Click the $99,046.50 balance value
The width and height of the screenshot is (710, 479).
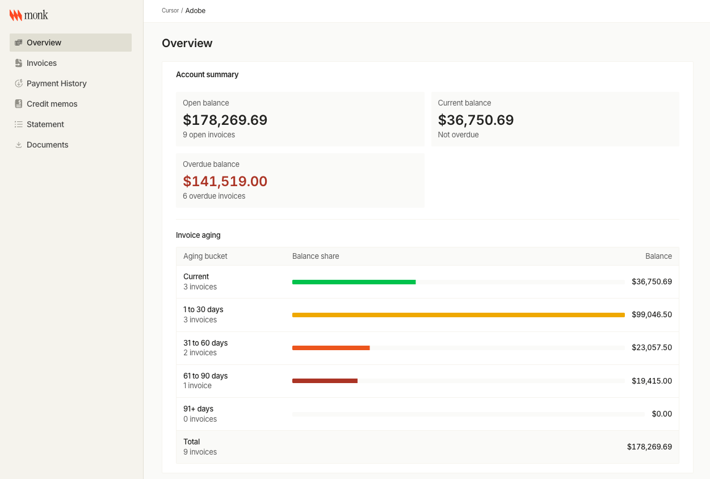652,315
